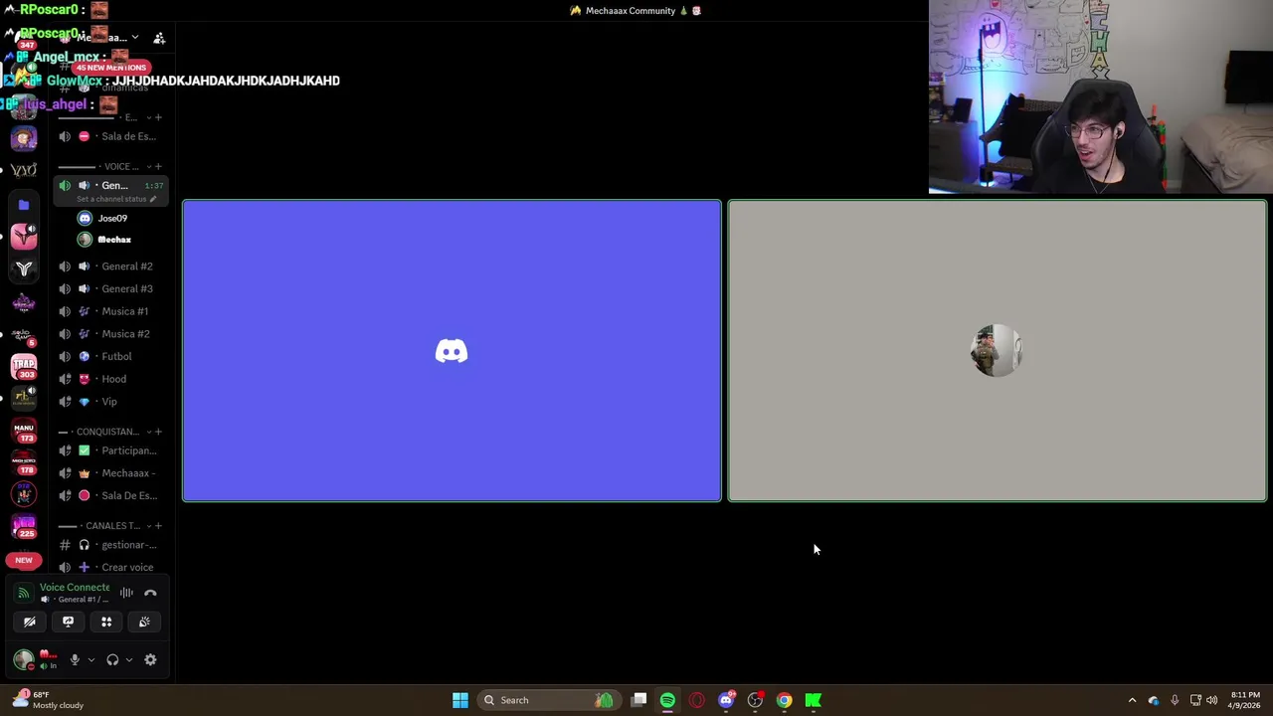Image resolution: width=1273 pixels, height=716 pixels.
Task: Open MANU server with 173 badge
Action: (x=24, y=430)
